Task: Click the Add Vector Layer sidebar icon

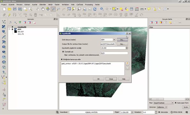Action: click(4, 22)
